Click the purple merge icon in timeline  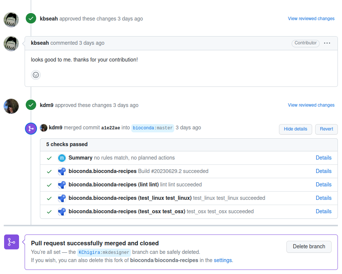(31, 129)
